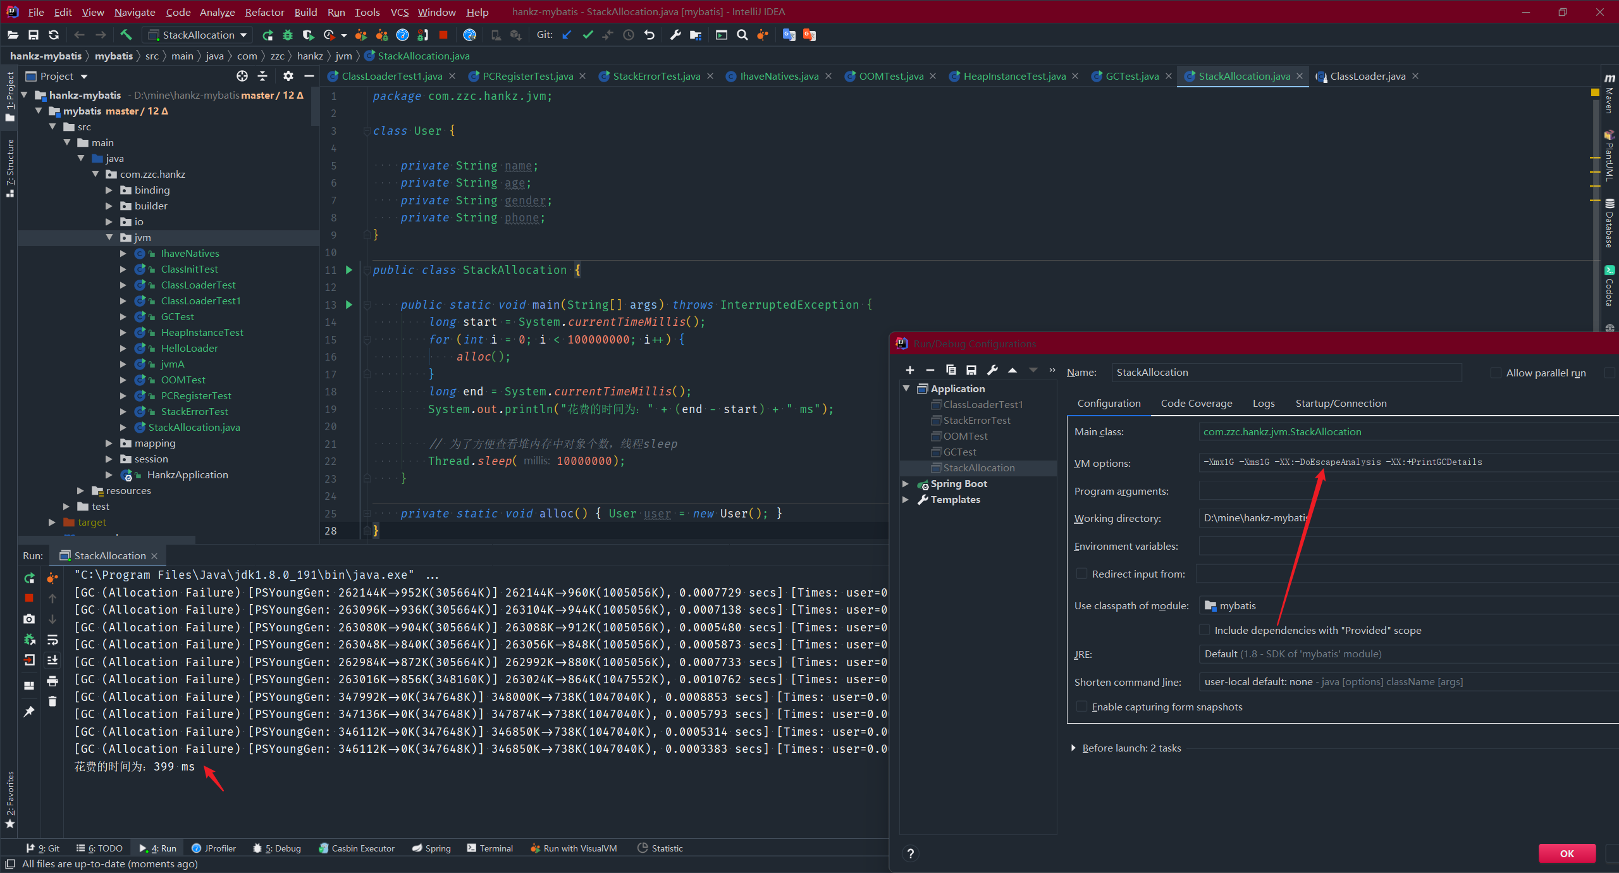Collapse all in the Project panel
The image size is (1619, 873).
pyautogui.click(x=262, y=76)
